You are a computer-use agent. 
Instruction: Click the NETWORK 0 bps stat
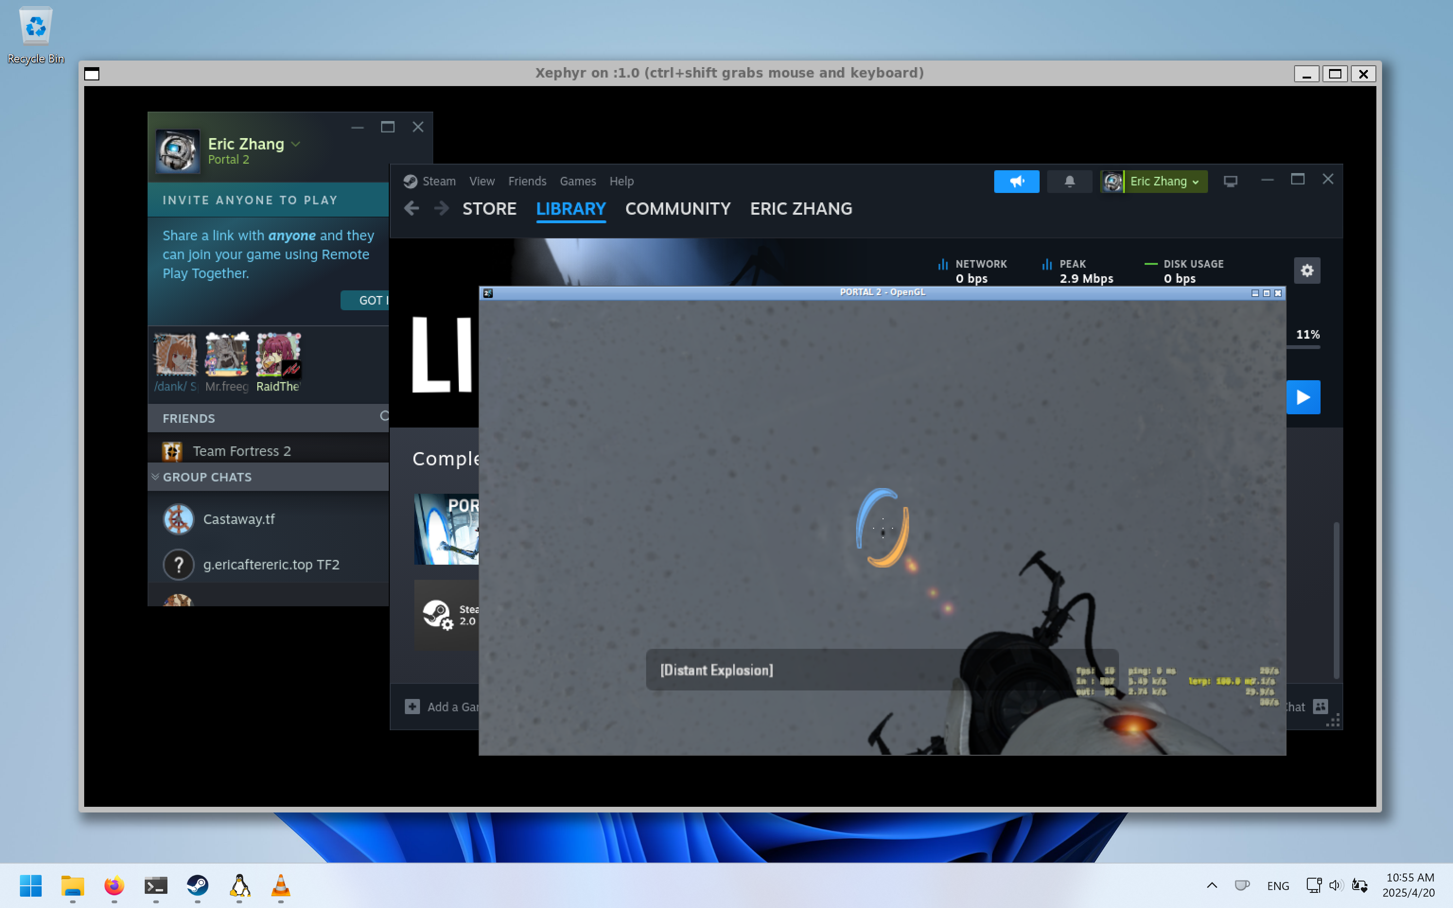tap(972, 271)
